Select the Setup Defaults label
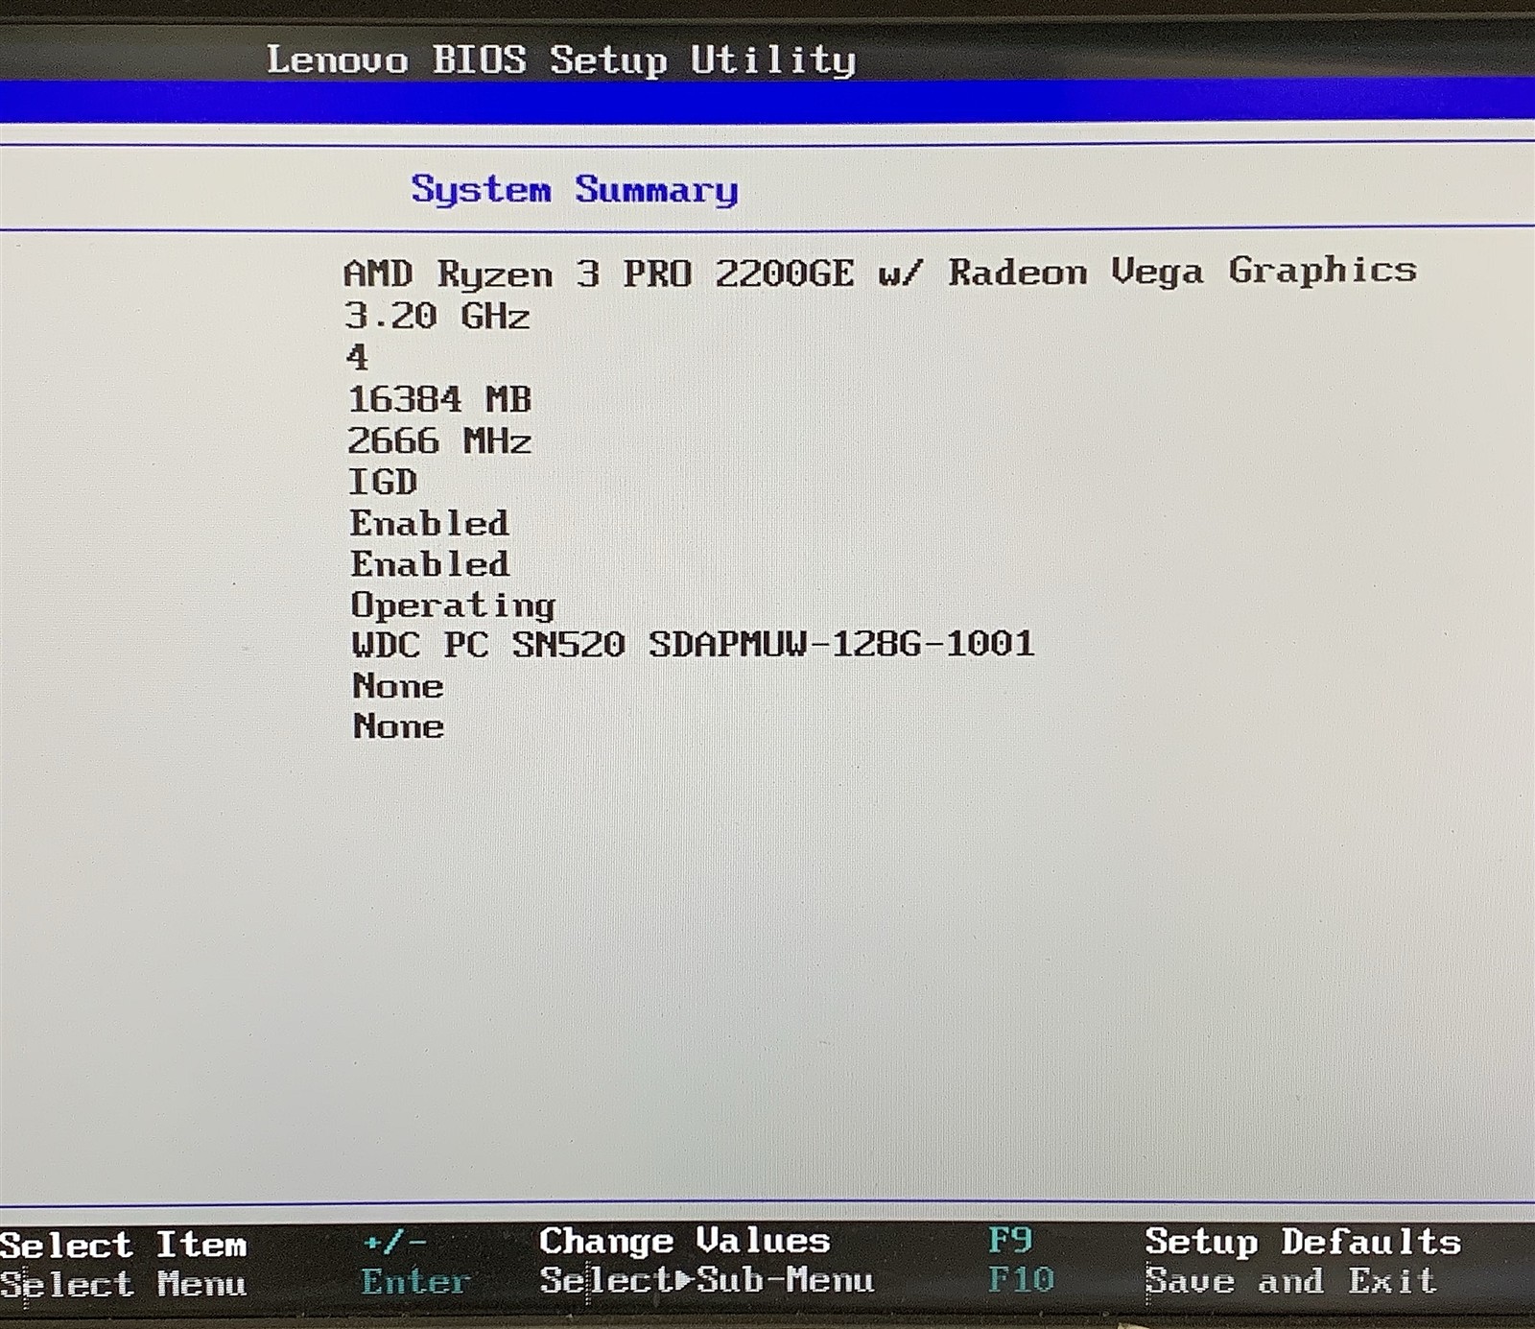The height and width of the screenshot is (1329, 1535). pyautogui.click(x=1302, y=1242)
